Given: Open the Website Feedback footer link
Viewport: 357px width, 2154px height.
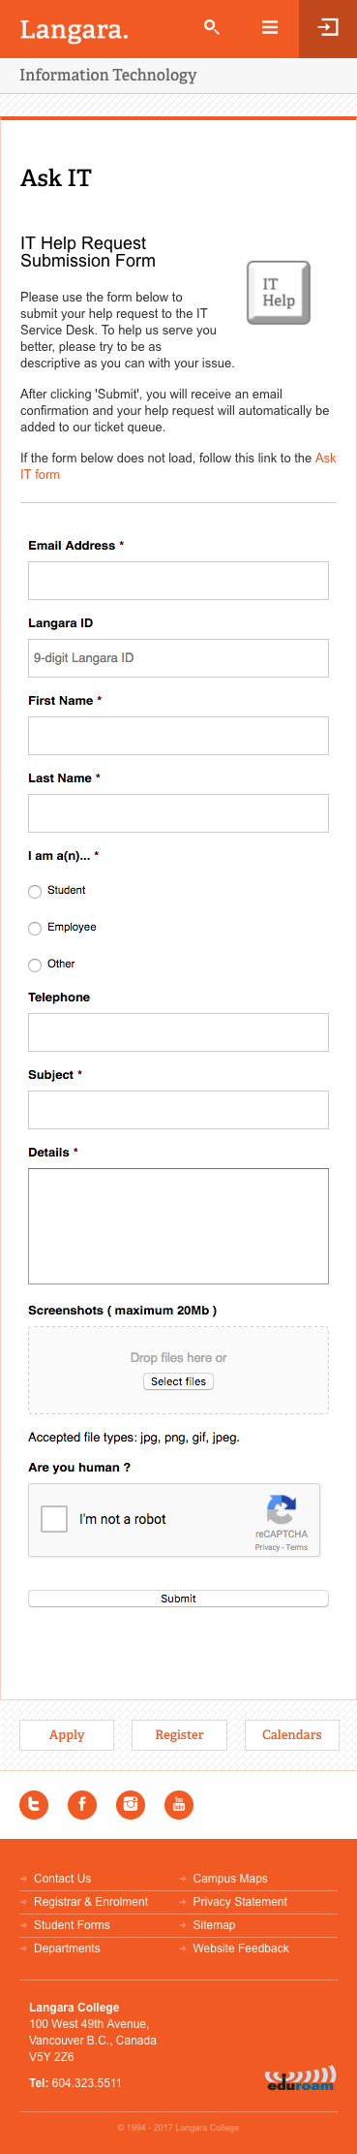Looking at the screenshot, I should pyautogui.click(x=241, y=1948).
